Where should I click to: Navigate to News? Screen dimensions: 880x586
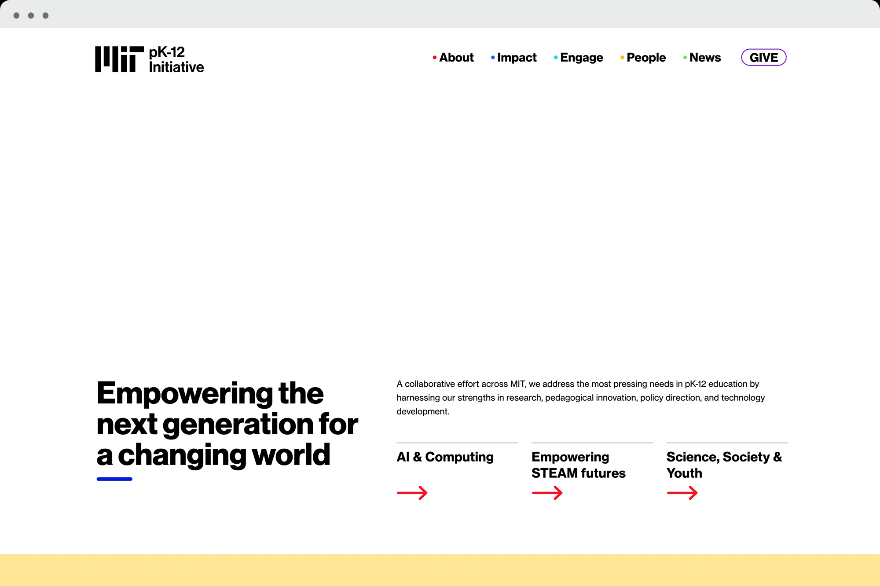pyautogui.click(x=705, y=58)
